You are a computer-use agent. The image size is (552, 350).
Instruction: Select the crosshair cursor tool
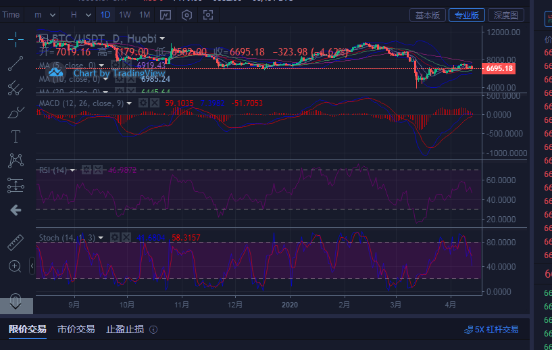click(16, 39)
